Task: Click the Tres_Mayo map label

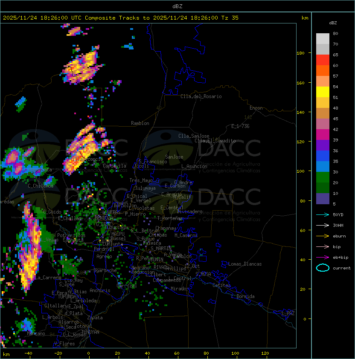Action: pyautogui.click(x=141, y=180)
